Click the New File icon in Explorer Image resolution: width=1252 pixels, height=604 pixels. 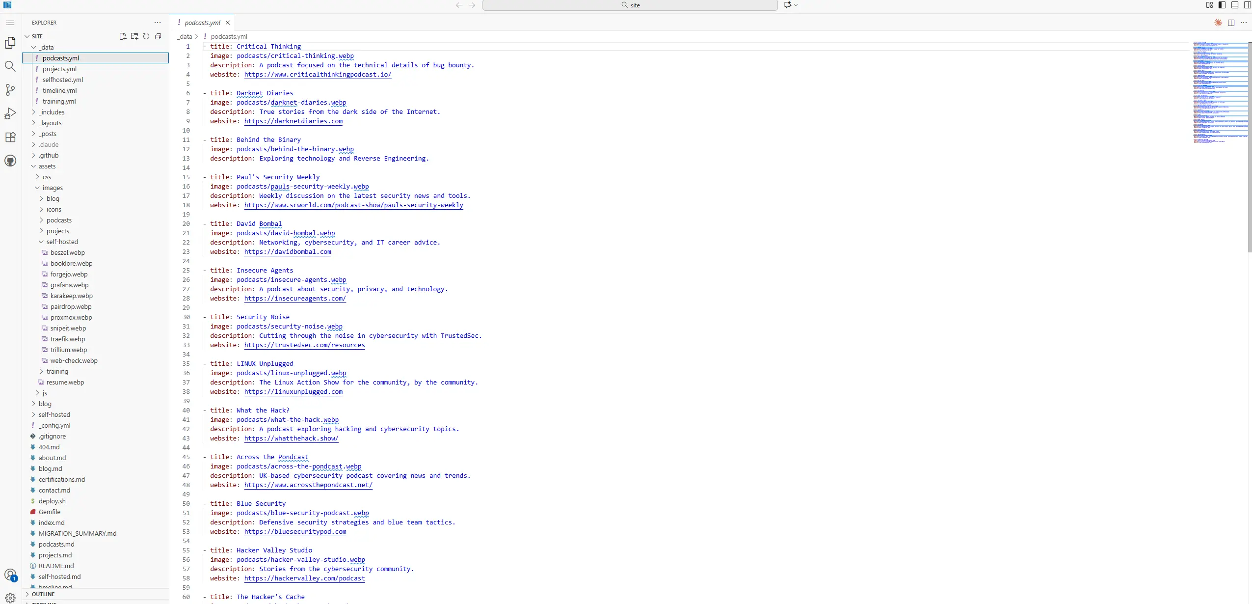pos(123,36)
